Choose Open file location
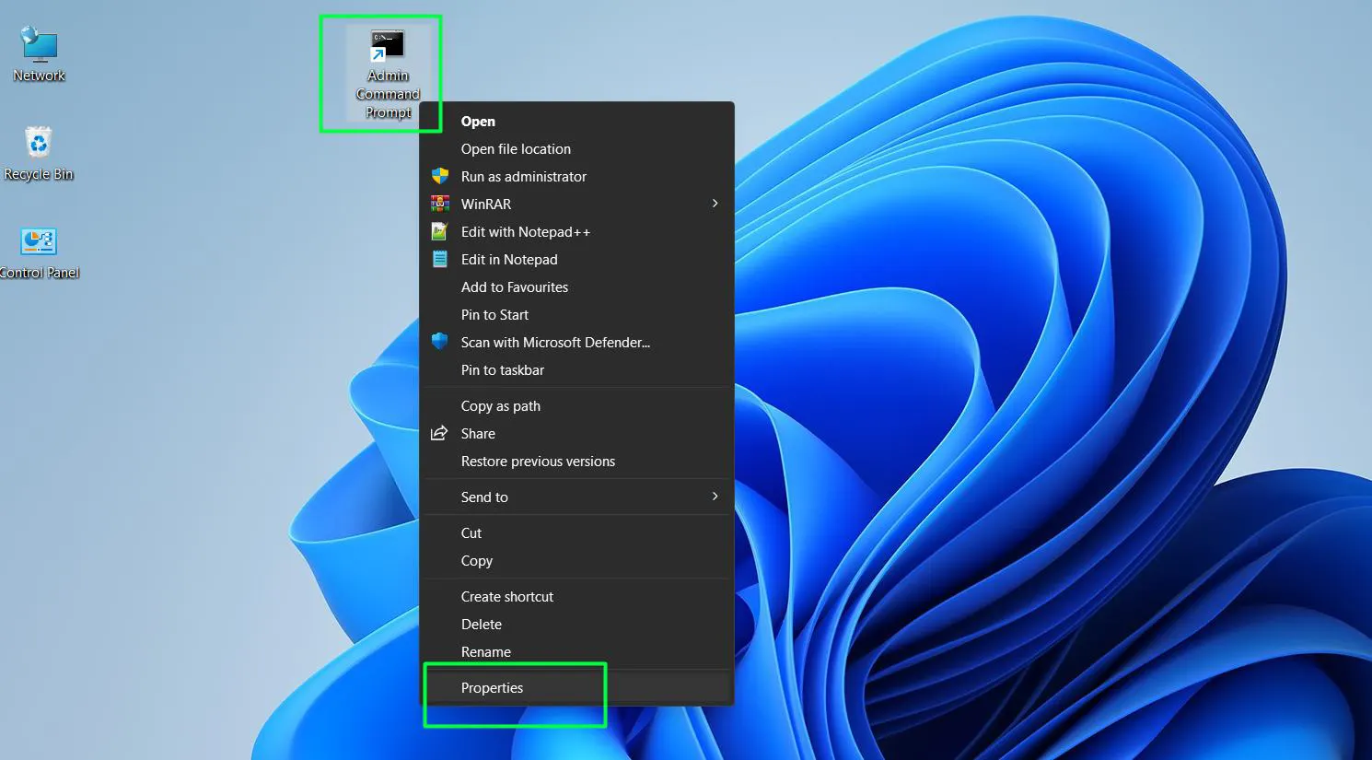This screenshot has width=1372, height=760. (516, 148)
